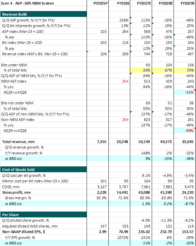The image size is (196, 246).
Task: Click COGS value 5,127
Action: click(102, 187)
